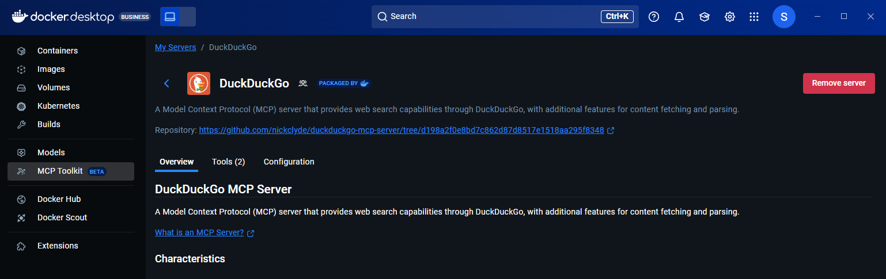Open the Extensions section
This screenshot has width=886, height=279.
[57, 246]
